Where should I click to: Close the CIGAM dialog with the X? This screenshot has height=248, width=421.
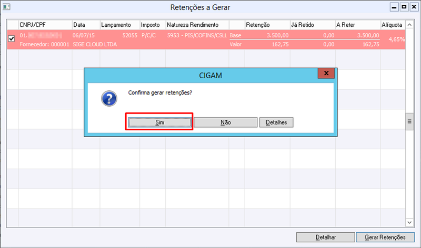coord(326,73)
